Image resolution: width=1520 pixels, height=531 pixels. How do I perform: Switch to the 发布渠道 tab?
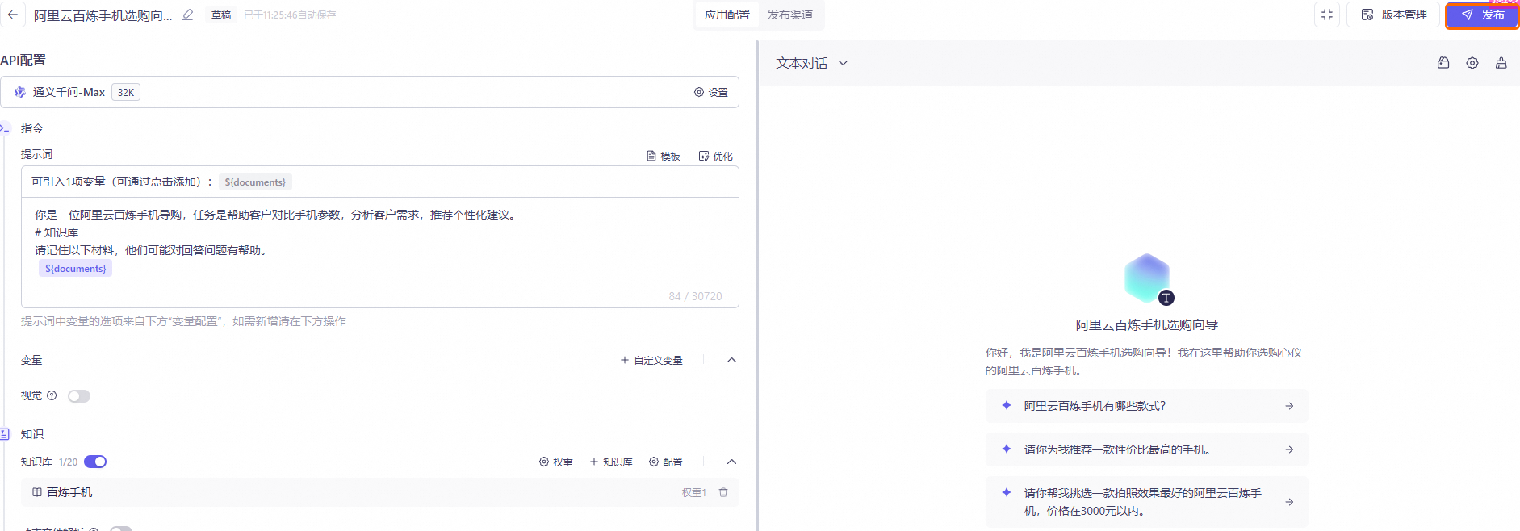click(x=790, y=15)
